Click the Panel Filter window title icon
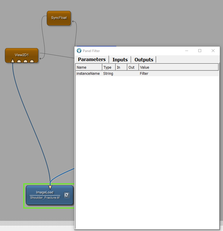This screenshot has height=231, width=223. click(x=79, y=51)
